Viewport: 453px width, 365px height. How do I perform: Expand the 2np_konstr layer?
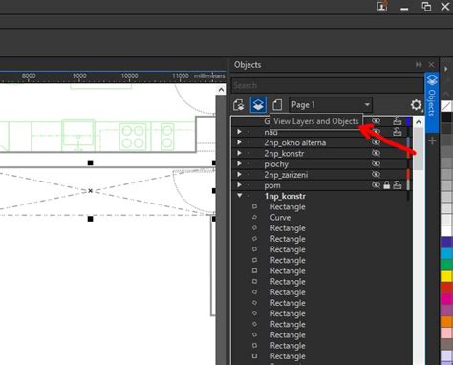[x=239, y=153]
